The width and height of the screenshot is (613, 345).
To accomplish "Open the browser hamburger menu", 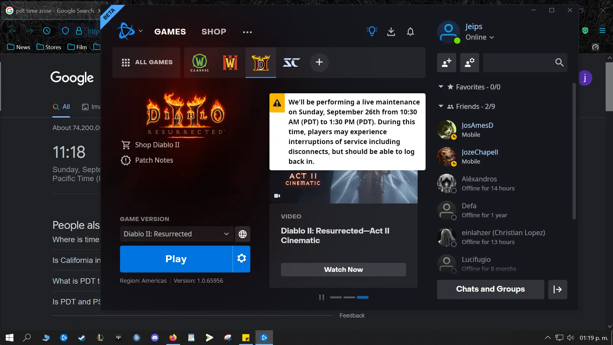I will pos(602,31).
